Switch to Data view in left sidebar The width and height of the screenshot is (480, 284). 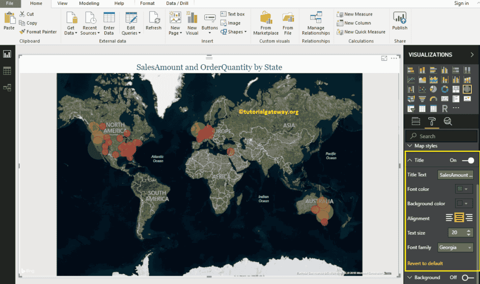click(x=7, y=71)
